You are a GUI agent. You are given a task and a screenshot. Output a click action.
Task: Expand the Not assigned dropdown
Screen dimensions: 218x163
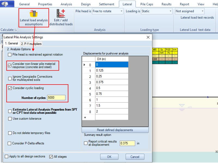[190, 11]
